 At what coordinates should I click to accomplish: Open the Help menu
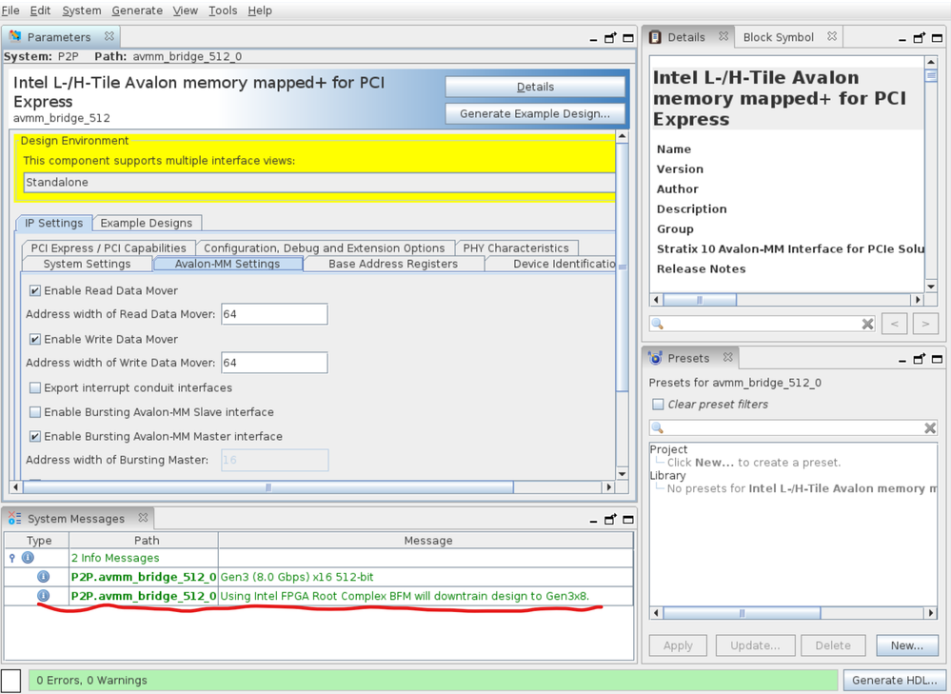tap(260, 10)
